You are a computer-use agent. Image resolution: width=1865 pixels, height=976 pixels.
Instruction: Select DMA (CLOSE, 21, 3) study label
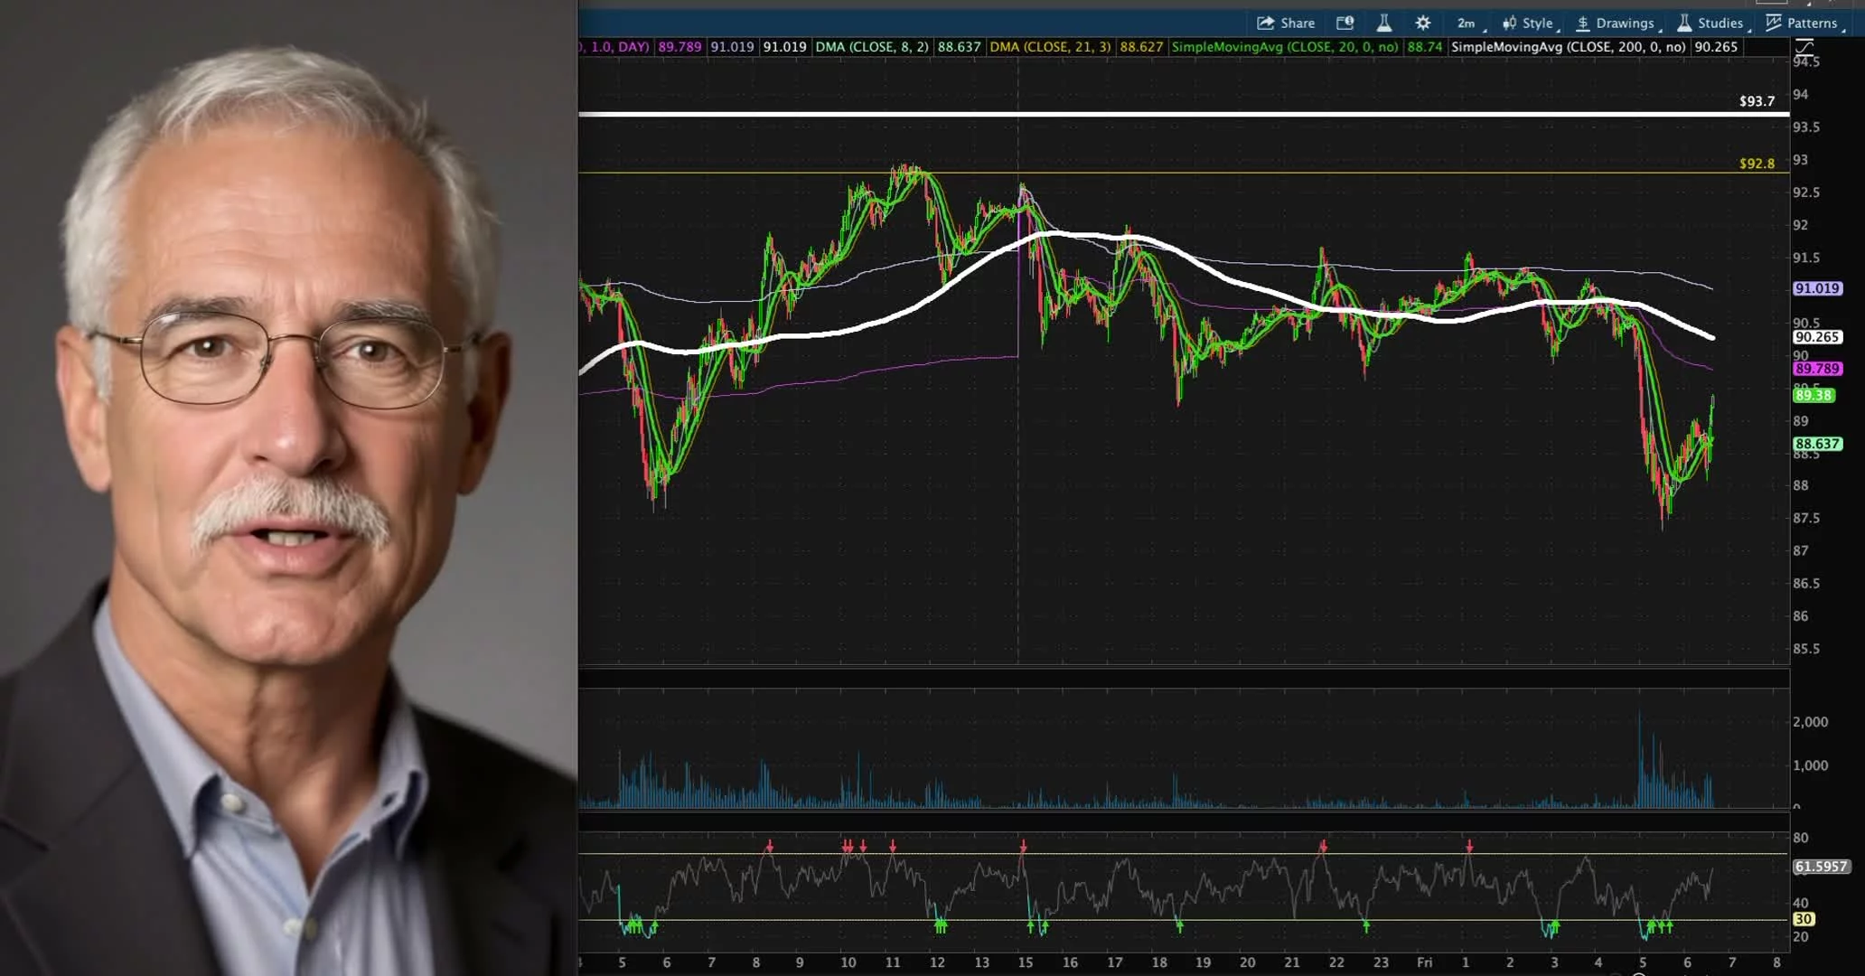pyautogui.click(x=1050, y=46)
